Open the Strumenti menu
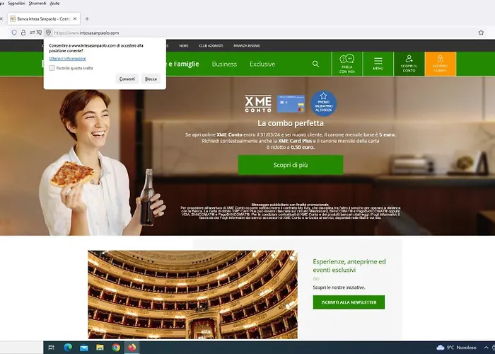The image size is (495, 354). [x=37, y=3]
